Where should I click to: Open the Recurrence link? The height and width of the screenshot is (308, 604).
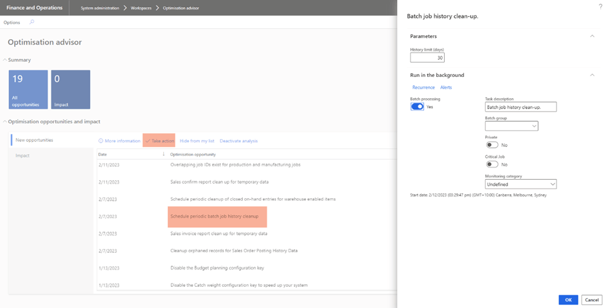423,87
